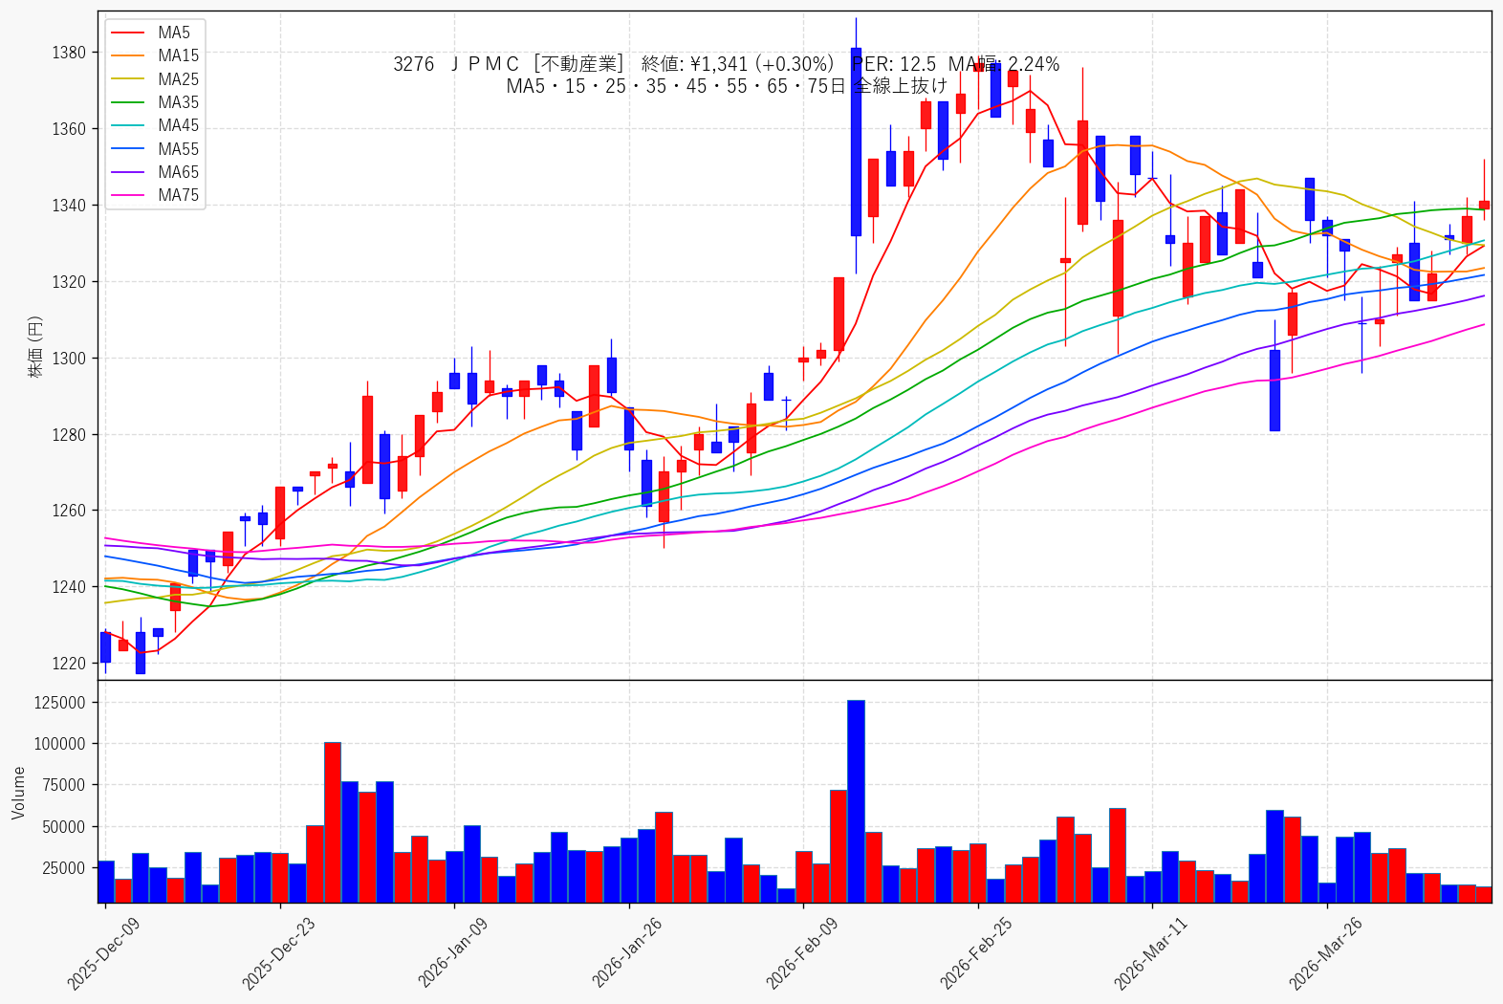Click the 2025-Dec-09 date axis label
The height and width of the screenshot is (1004, 1503).
(103, 952)
